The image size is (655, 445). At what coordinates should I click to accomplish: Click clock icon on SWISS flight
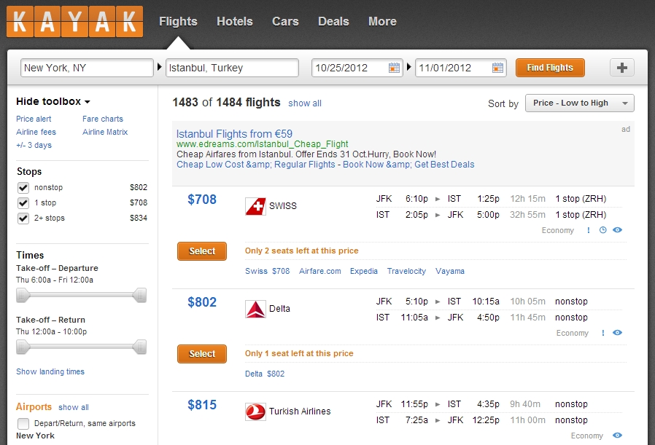click(x=602, y=230)
